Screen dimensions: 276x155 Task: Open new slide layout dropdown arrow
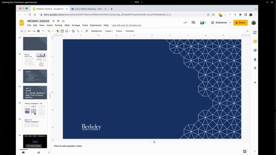coord(25,31)
